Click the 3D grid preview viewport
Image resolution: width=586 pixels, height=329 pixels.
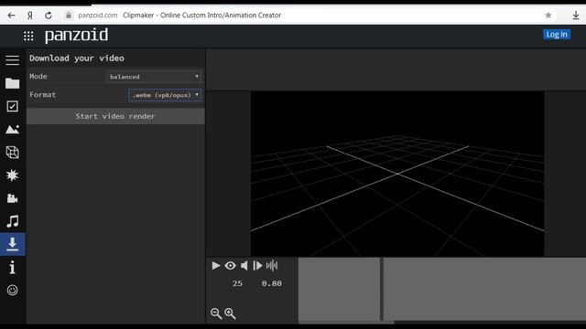(397, 174)
